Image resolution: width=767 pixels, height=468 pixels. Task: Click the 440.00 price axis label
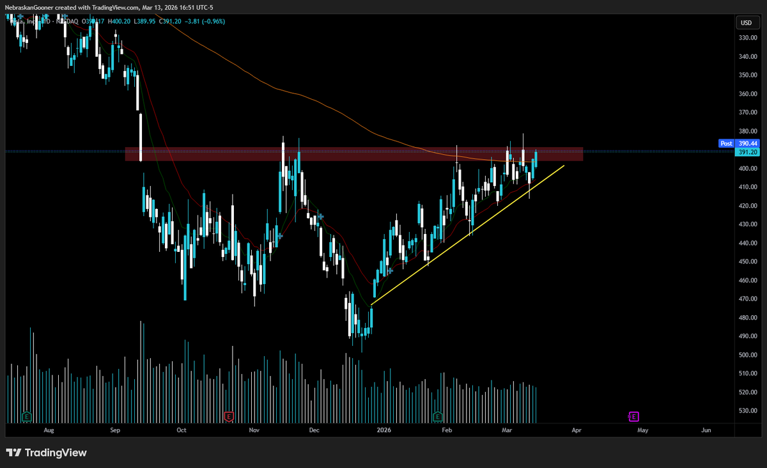[x=747, y=243]
